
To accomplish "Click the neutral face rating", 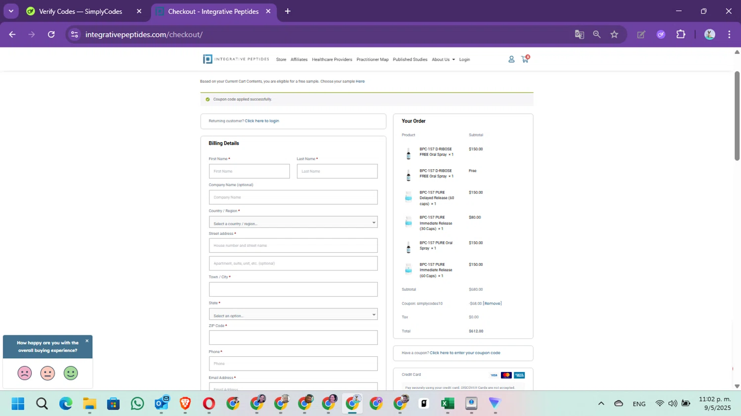I will tap(47, 373).
